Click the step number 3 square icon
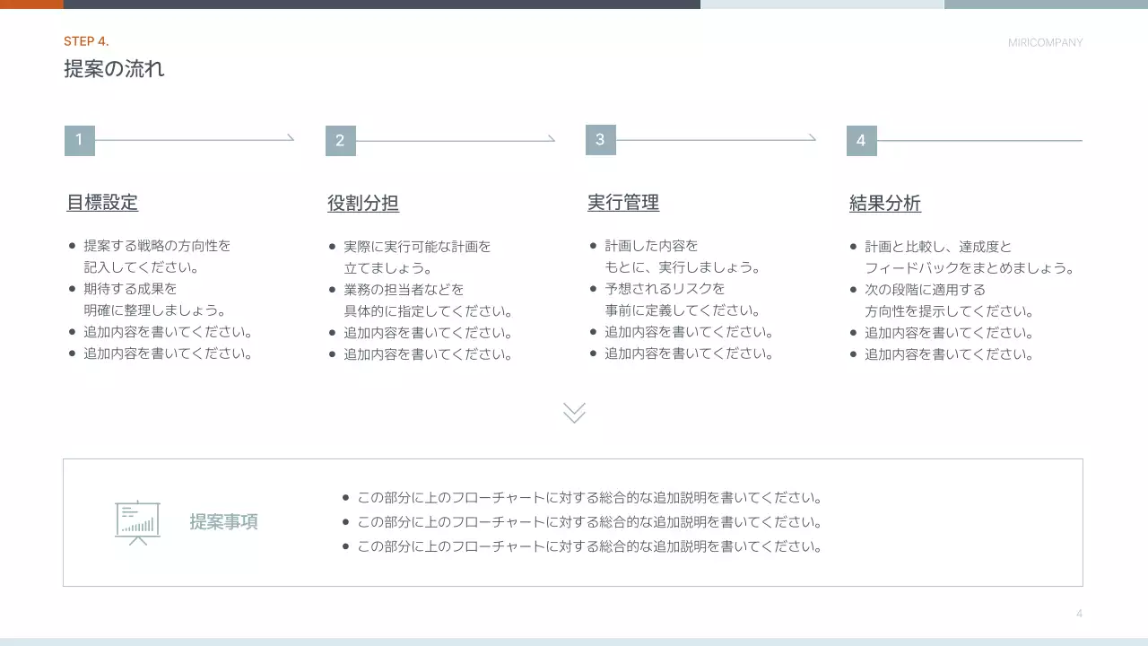This screenshot has height=646, width=1148. [600, 140]
